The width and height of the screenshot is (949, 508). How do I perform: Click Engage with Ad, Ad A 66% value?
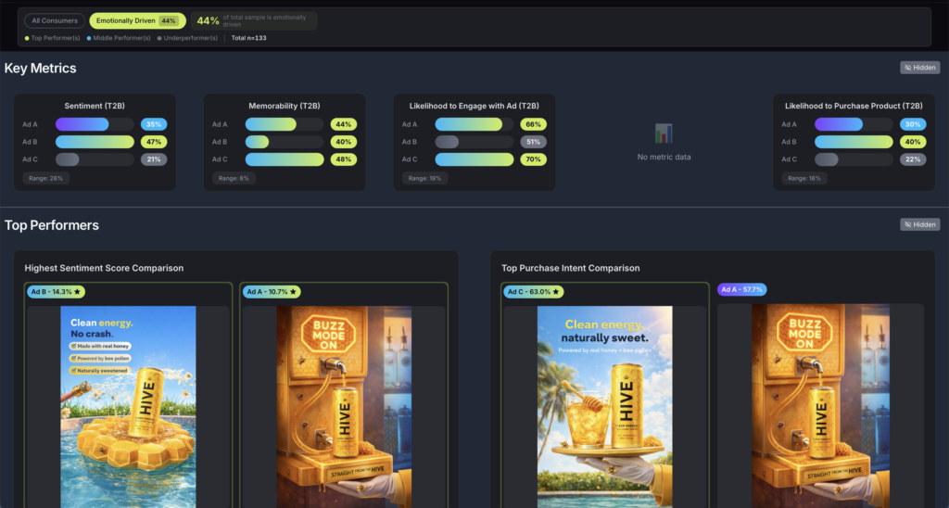[533, 124]
